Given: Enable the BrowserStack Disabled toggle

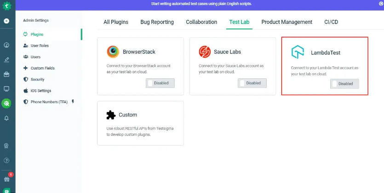Looking at the screenshot, I should click(160, 83).
